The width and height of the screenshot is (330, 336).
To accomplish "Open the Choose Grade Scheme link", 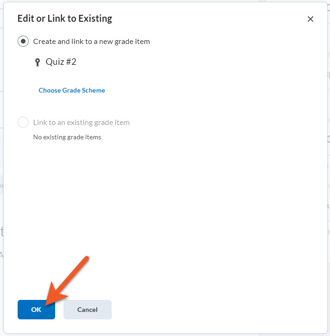I will click(x=72, y=90).
